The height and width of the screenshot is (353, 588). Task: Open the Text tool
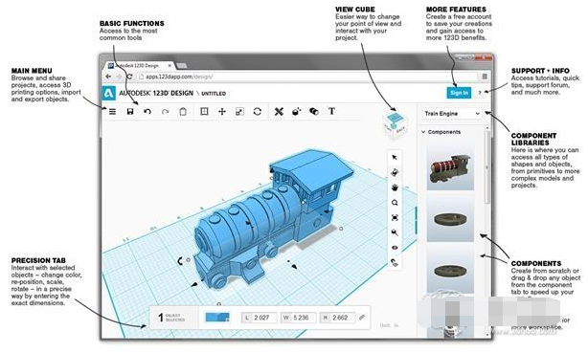coord(331,111)
